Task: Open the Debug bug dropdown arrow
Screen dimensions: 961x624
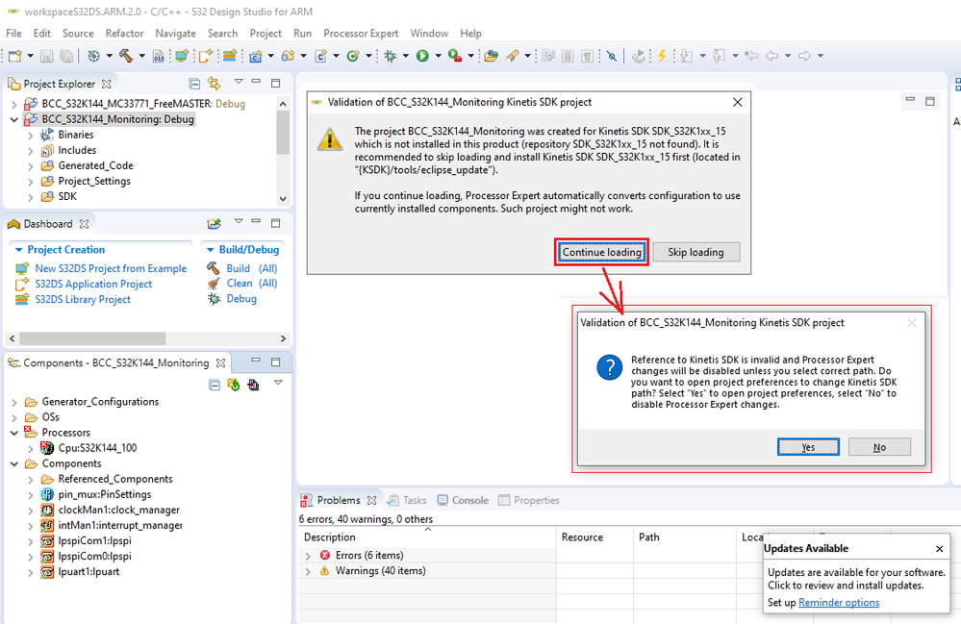Action: pyautogui.click(x=405, y=56)
